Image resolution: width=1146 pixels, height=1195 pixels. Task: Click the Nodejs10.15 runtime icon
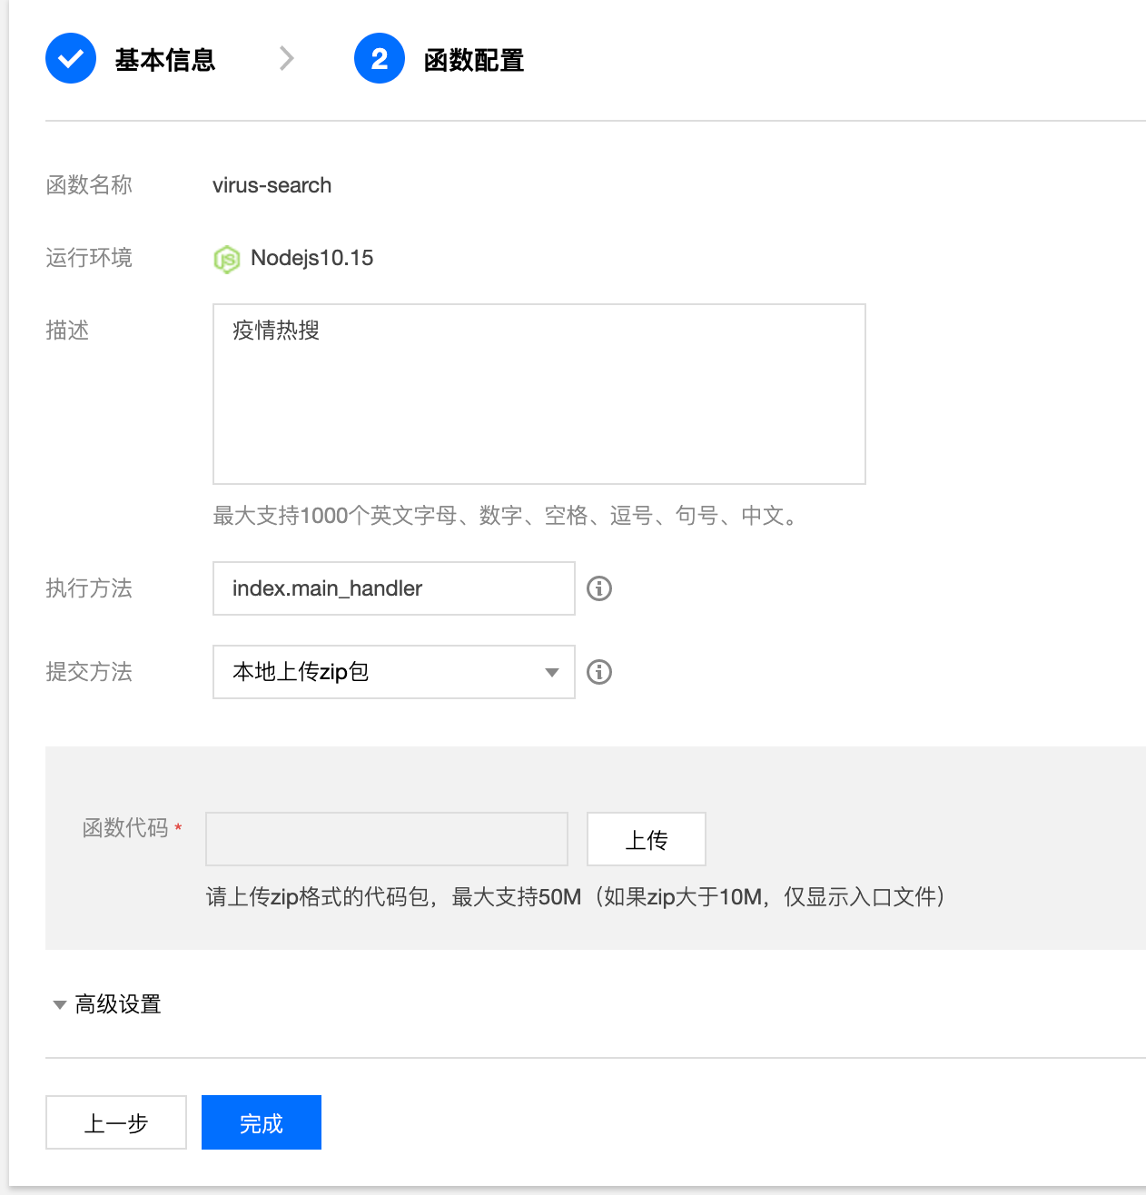click(226, 259)
